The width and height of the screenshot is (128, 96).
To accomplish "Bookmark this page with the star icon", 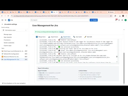I will tap(111, 16).
